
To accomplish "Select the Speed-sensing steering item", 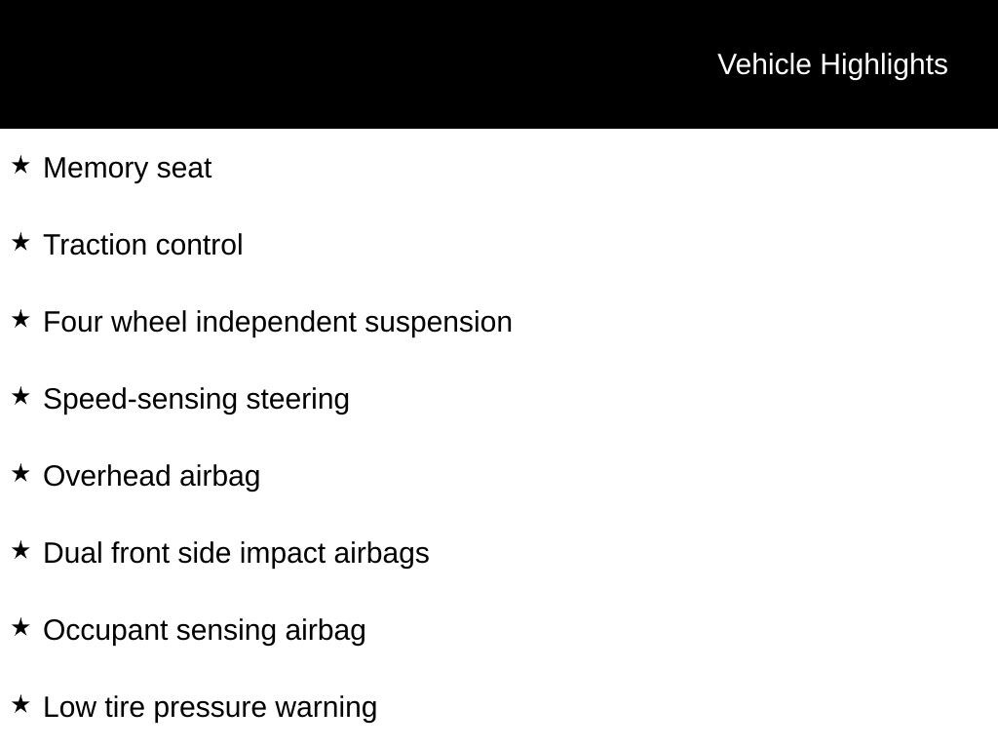I will coord(196,399).
